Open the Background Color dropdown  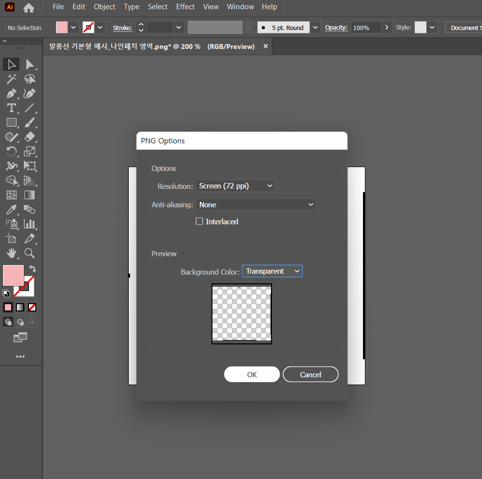[x=272, y=271]
